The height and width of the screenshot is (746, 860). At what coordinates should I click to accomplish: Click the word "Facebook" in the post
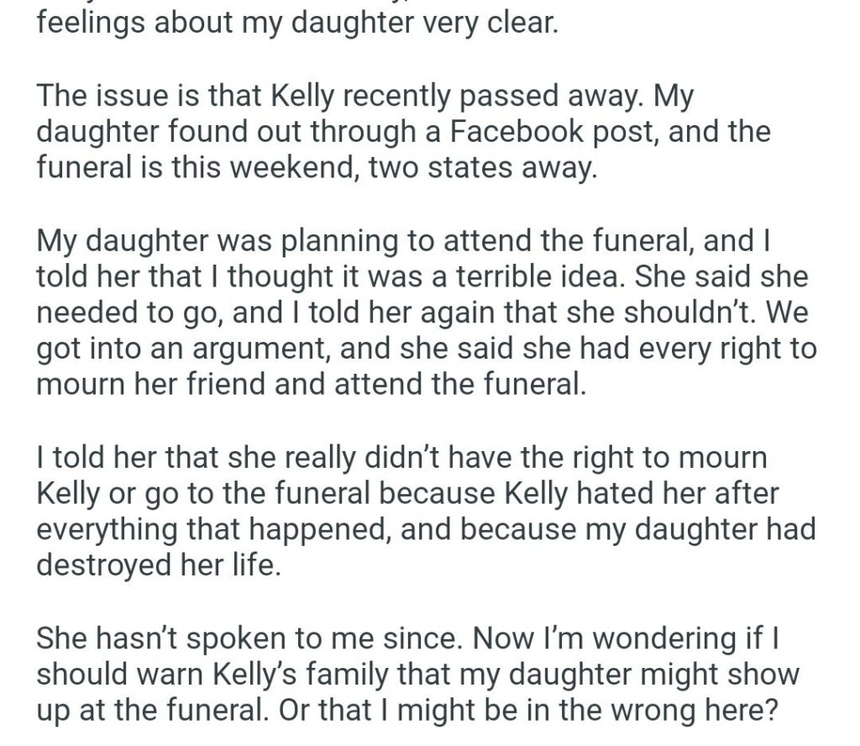[x=517, y=132]
